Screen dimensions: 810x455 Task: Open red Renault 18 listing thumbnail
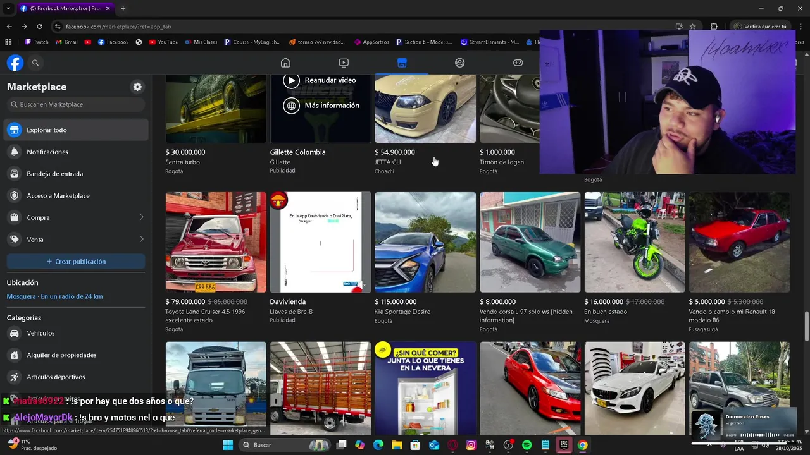coord(739,242)
